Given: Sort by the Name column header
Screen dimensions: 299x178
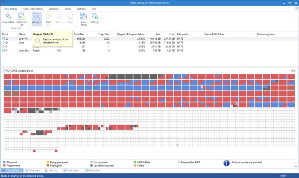Looking at the screenshot, I should point(22,34).
